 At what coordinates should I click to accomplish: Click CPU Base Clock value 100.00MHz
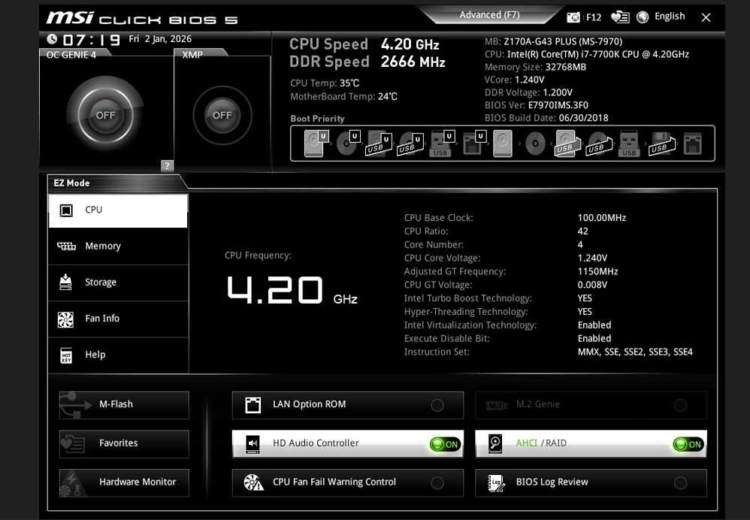click(x=601, y=218)
